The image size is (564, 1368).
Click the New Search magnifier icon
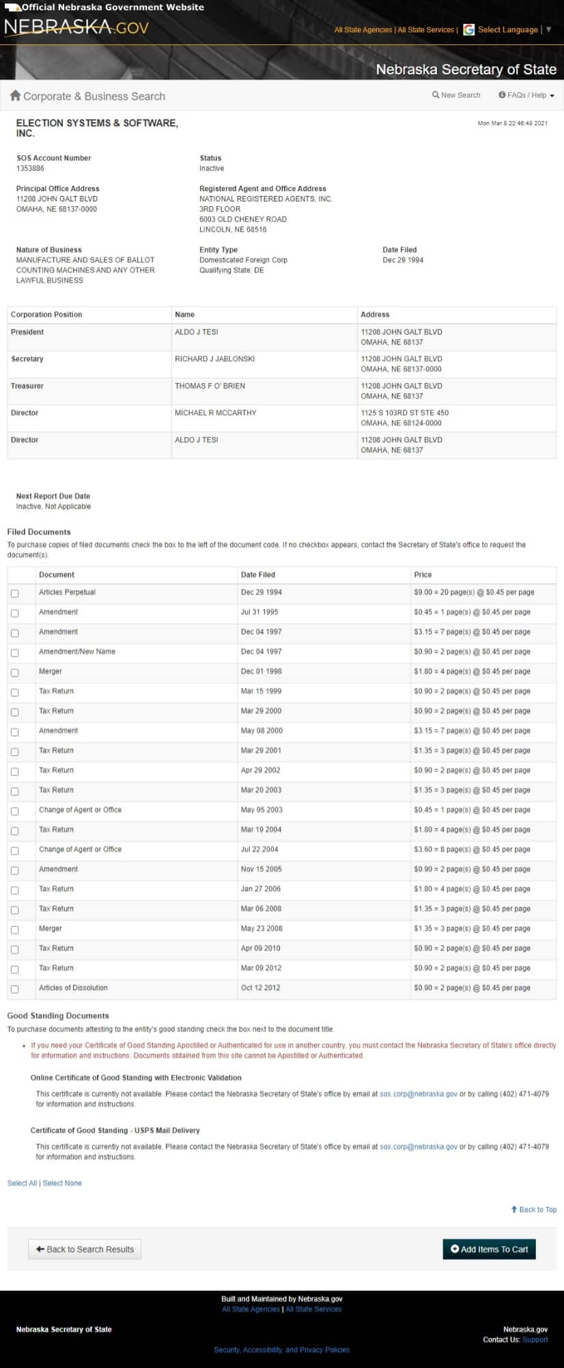coord(436,95)
